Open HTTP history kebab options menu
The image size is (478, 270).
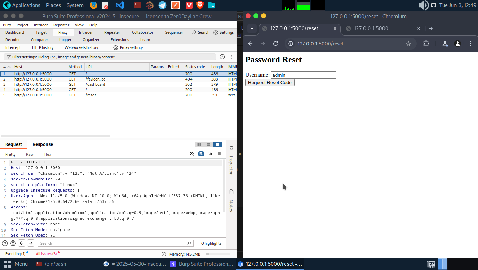[231, 57]
